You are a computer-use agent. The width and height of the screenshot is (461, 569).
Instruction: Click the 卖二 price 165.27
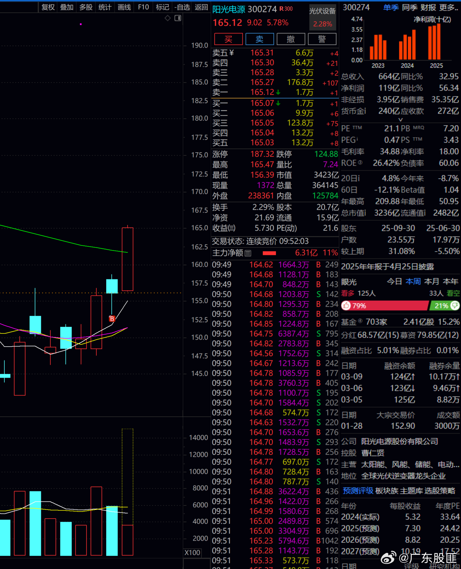[x=262, y=83]
